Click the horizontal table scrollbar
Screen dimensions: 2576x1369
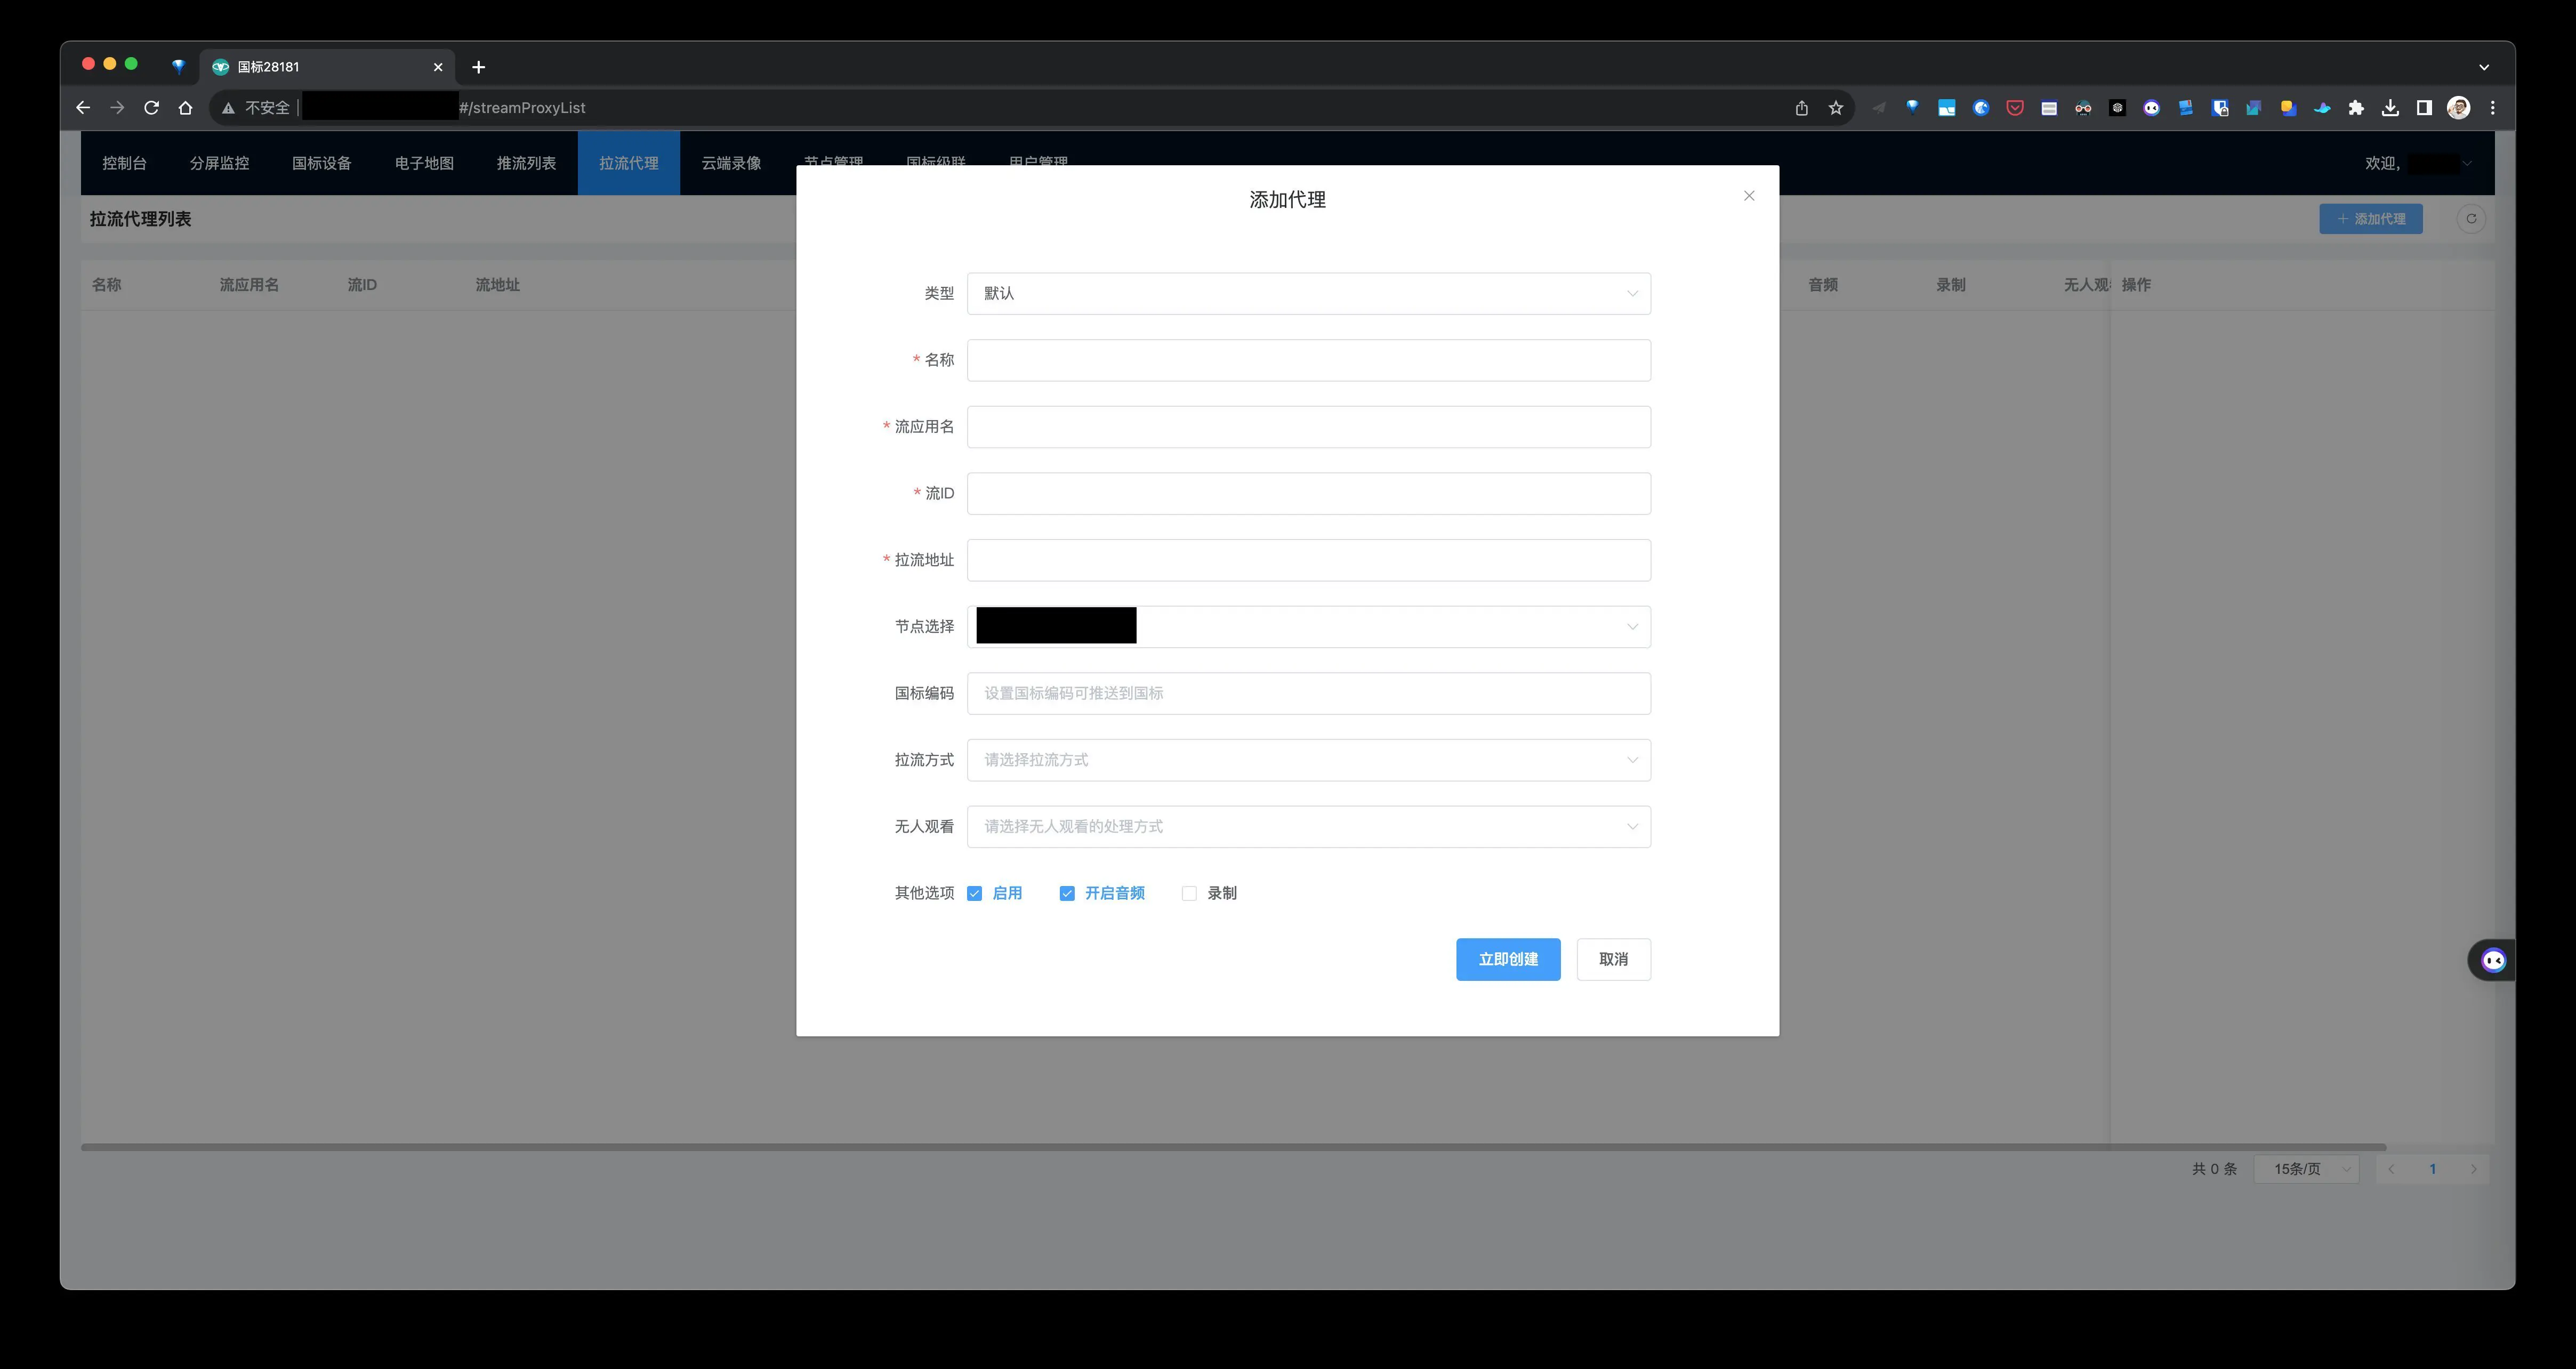tap(1233, 1147)
